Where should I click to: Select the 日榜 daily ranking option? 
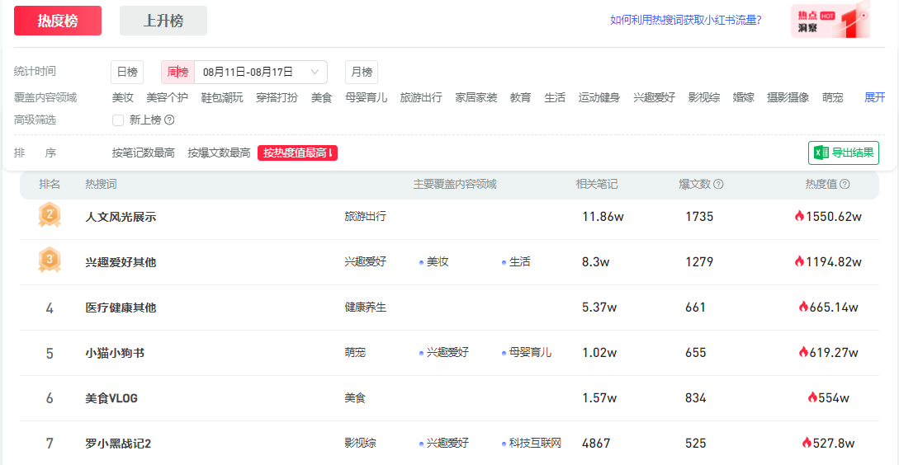tap(127, 73)
